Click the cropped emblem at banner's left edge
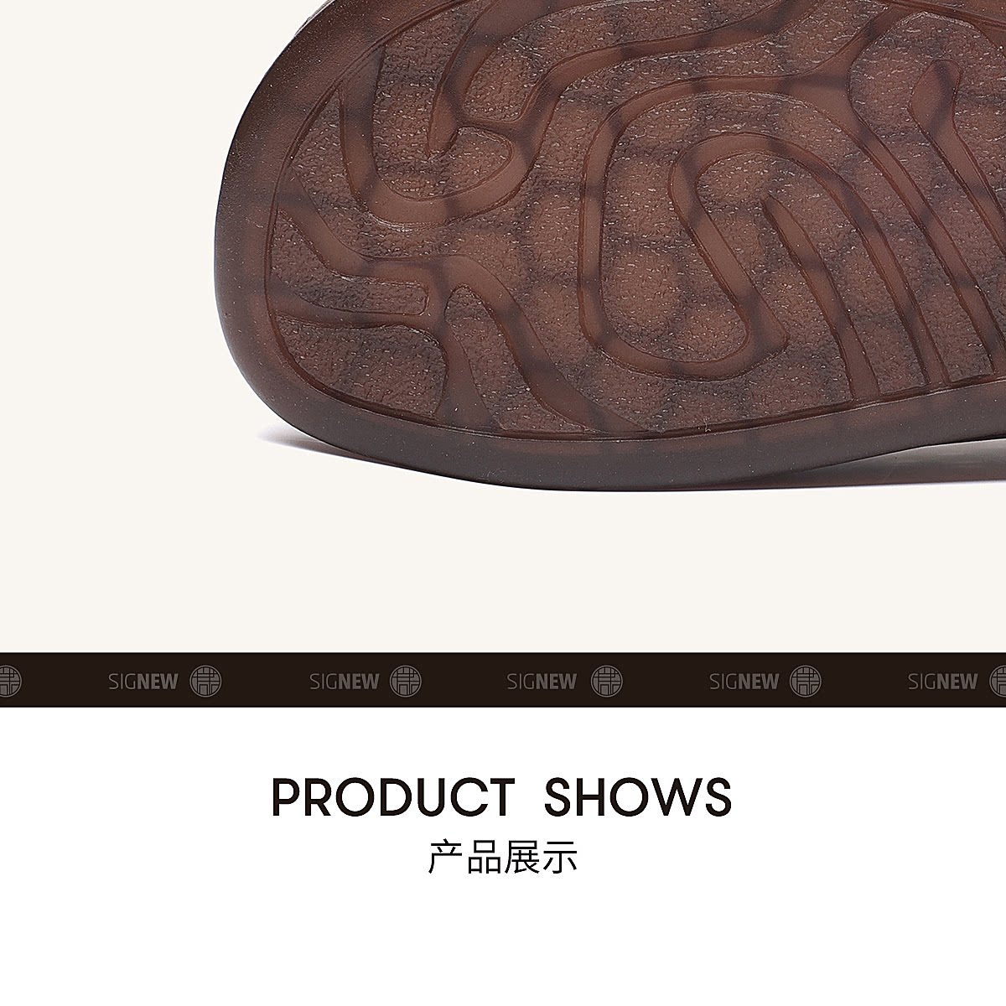This screenshot has height=1006, width=1006. tap(10, 681)
